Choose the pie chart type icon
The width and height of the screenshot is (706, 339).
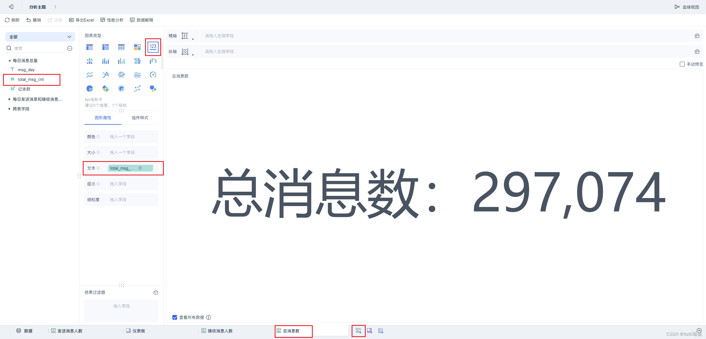[90, 89]
